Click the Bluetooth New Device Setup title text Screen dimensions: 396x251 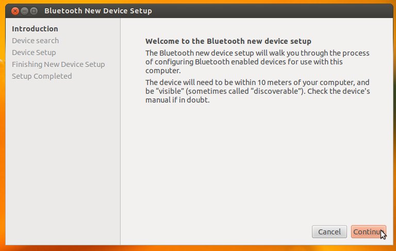(x=98, y=10)
